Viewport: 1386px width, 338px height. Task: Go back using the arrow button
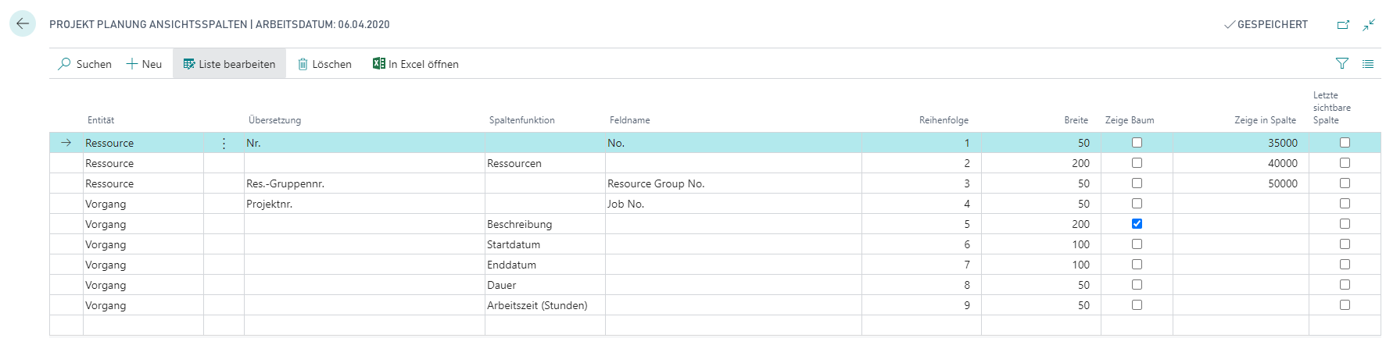(x=23, y=24)
